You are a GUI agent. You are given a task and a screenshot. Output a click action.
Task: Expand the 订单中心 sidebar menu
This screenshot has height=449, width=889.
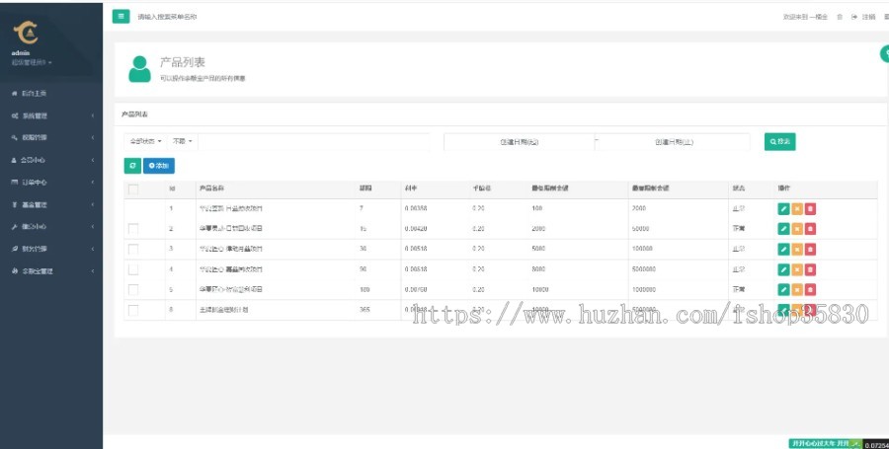51,183
